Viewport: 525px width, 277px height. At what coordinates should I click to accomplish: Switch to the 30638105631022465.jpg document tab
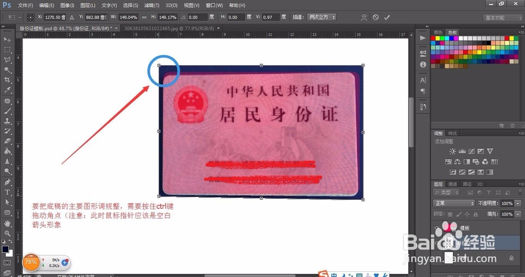169,28
